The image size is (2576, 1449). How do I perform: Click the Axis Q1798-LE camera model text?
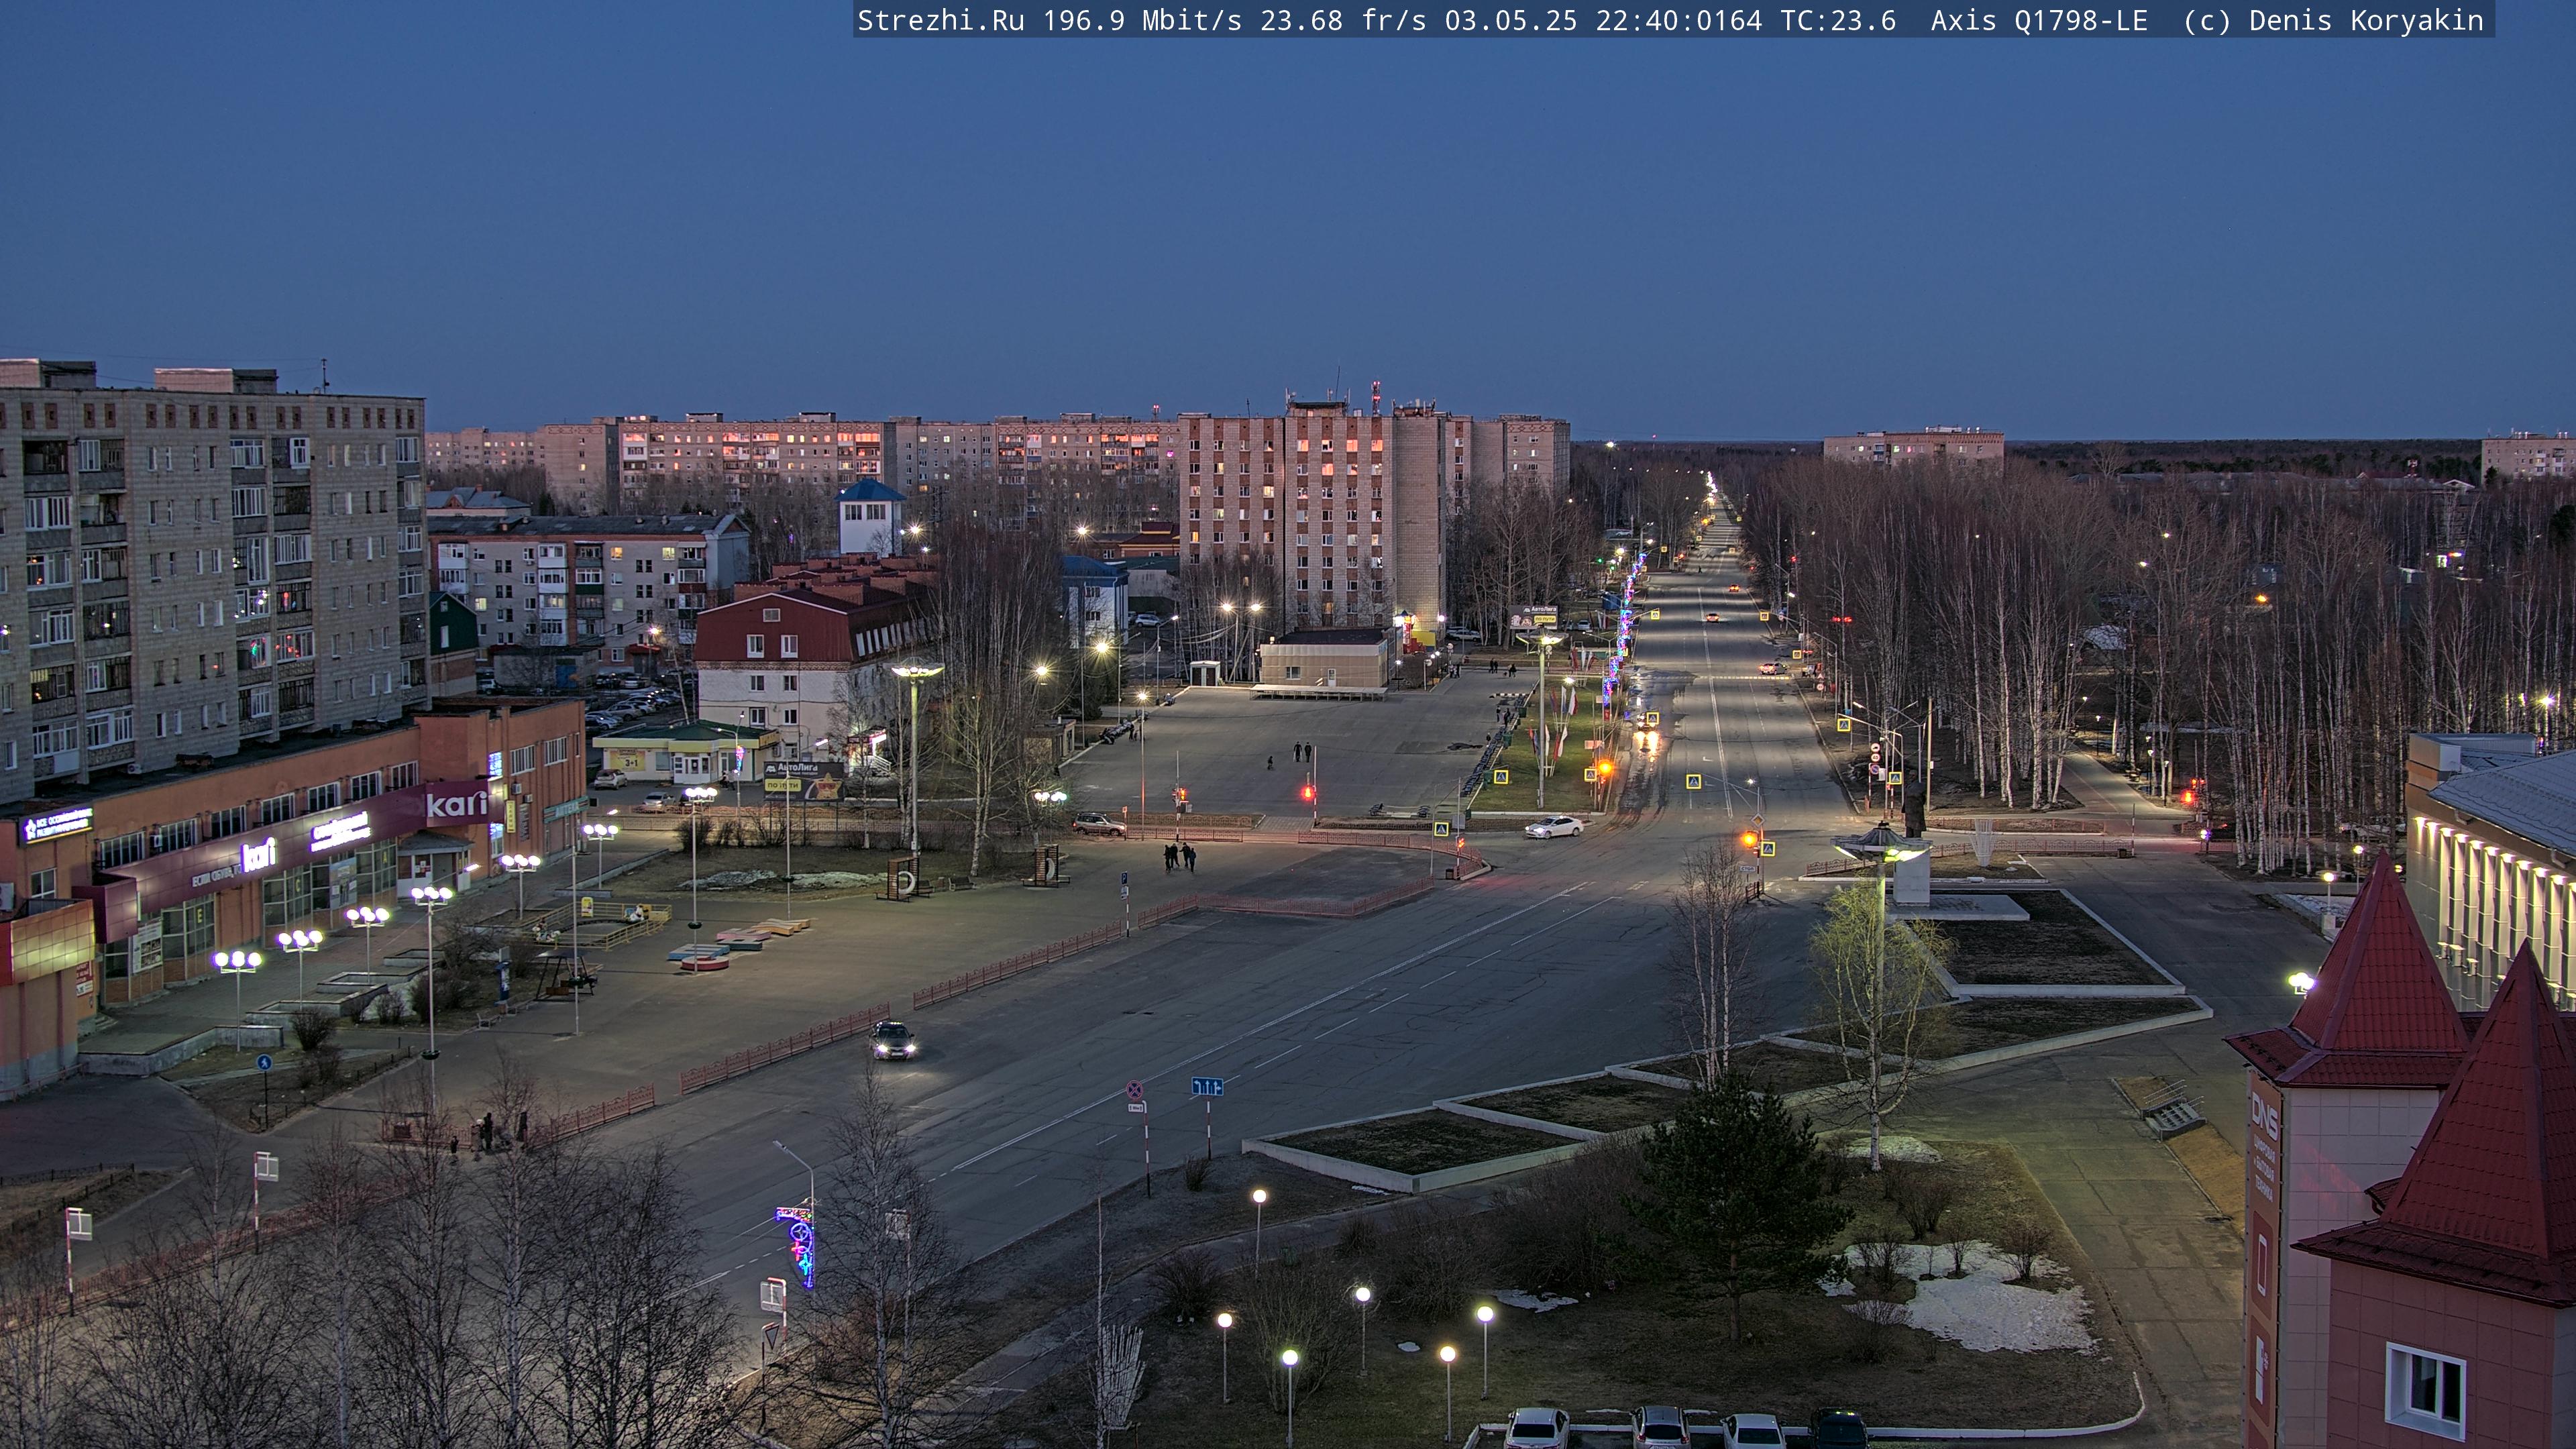pyautogui.click(x=2039, y=21)
